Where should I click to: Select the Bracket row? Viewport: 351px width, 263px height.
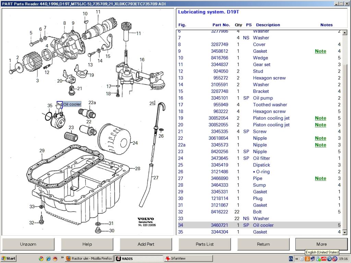point(259,91)
